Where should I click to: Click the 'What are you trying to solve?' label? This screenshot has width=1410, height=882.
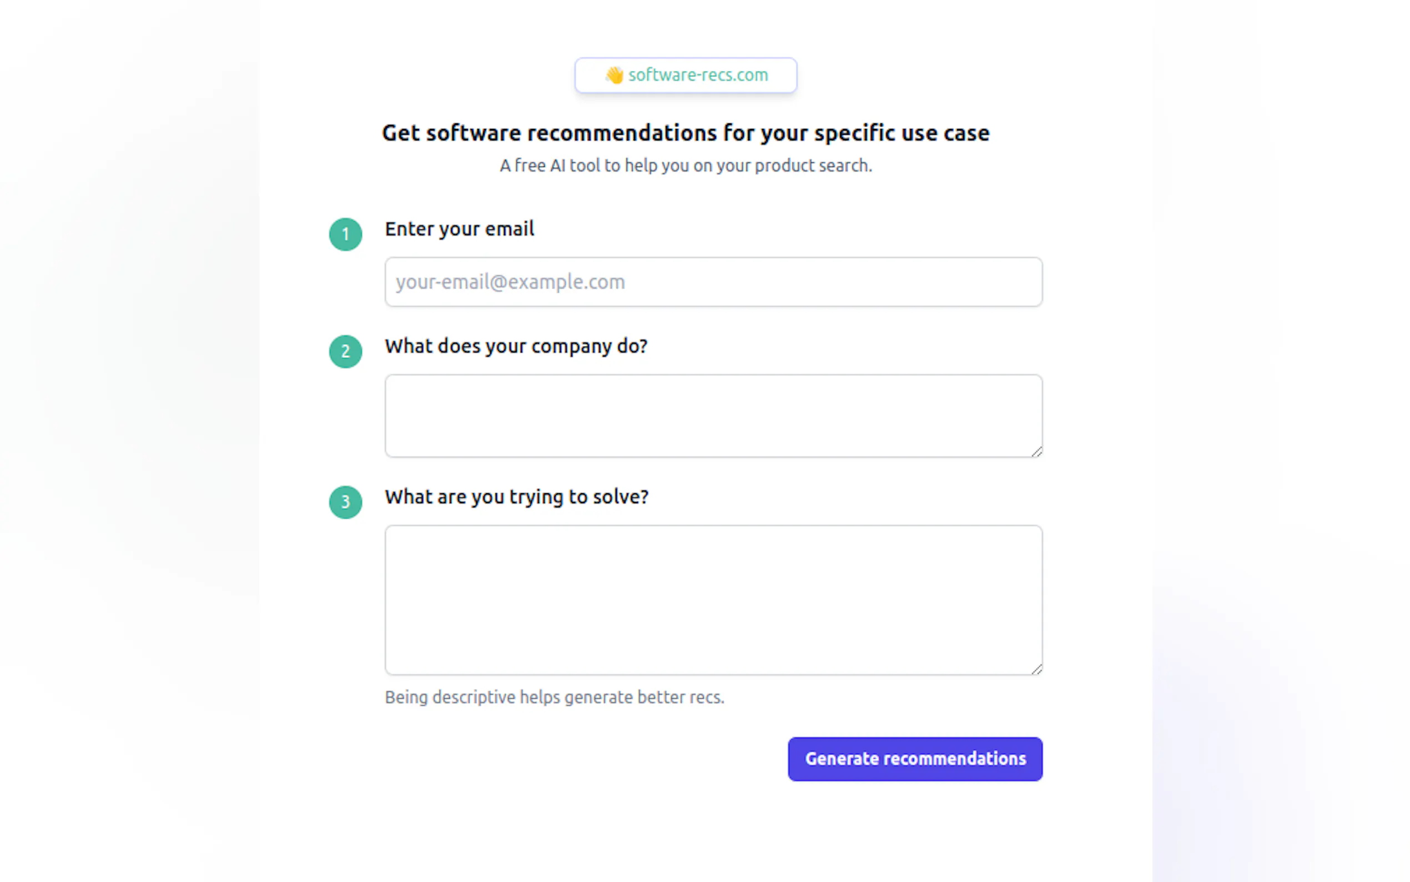pos(516,497)
